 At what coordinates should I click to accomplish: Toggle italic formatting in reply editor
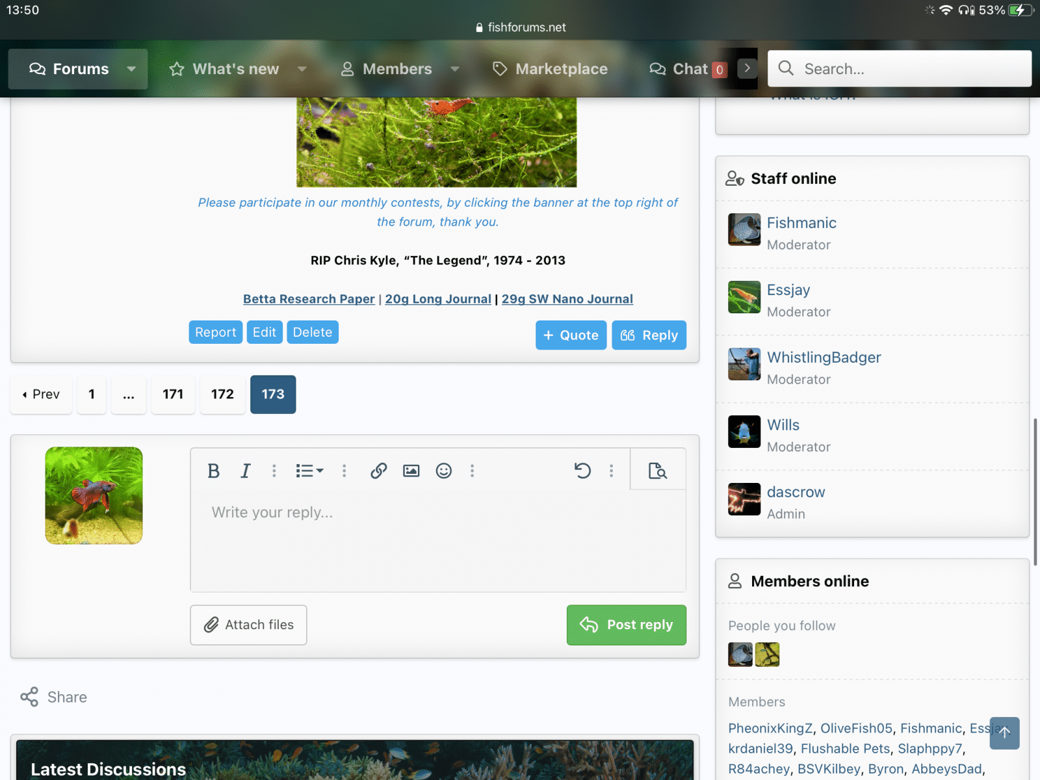click(x=245, y=471)
